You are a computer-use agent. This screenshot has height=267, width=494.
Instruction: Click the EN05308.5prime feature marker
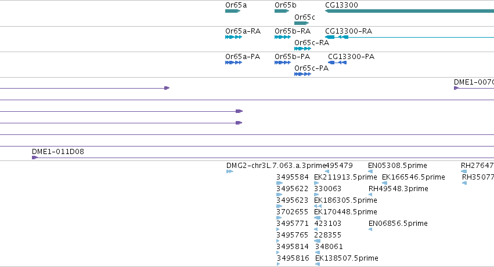point(370,171)
